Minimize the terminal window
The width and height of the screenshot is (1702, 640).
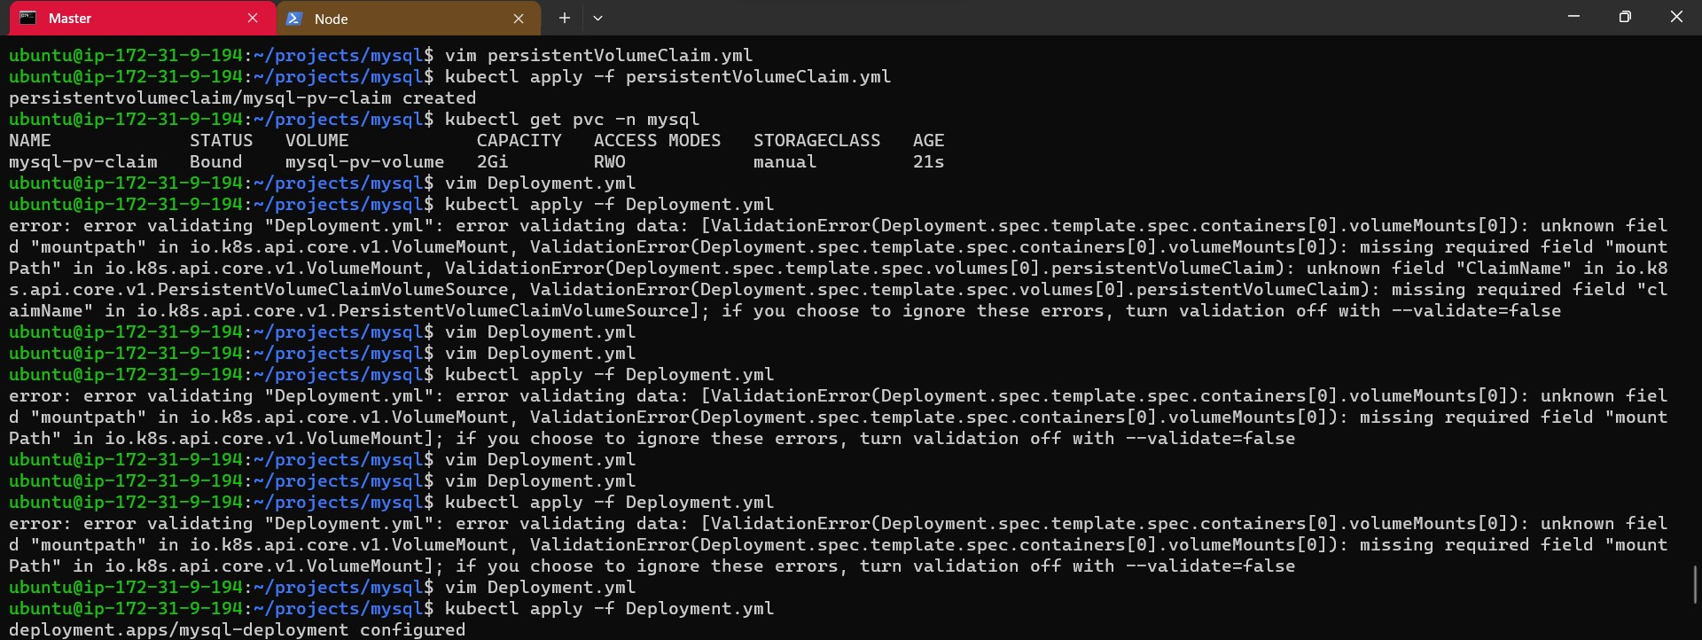[x=1573, y=17]
